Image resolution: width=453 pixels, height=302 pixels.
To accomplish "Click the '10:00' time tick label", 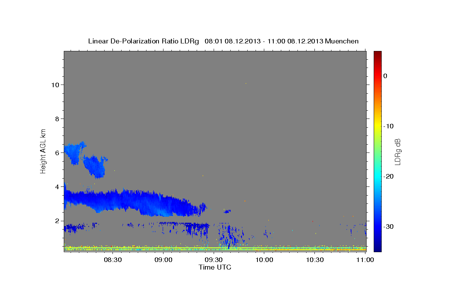I will pyautogui.click(x=265, y=260).
